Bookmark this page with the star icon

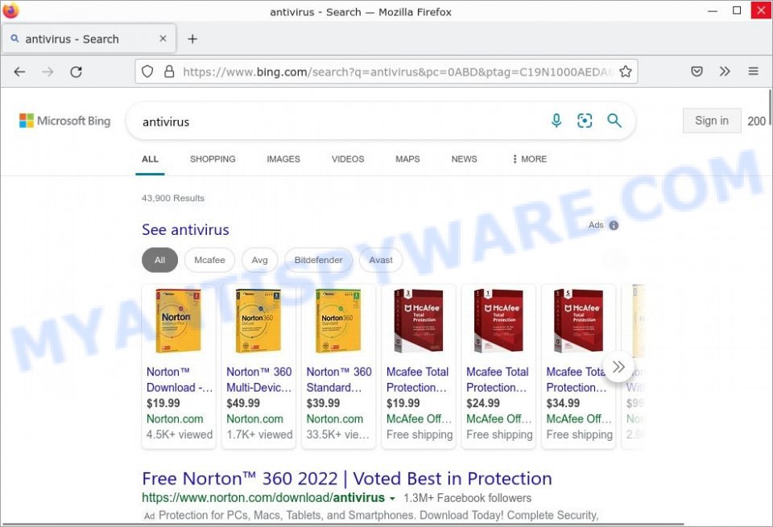(626, 72)
